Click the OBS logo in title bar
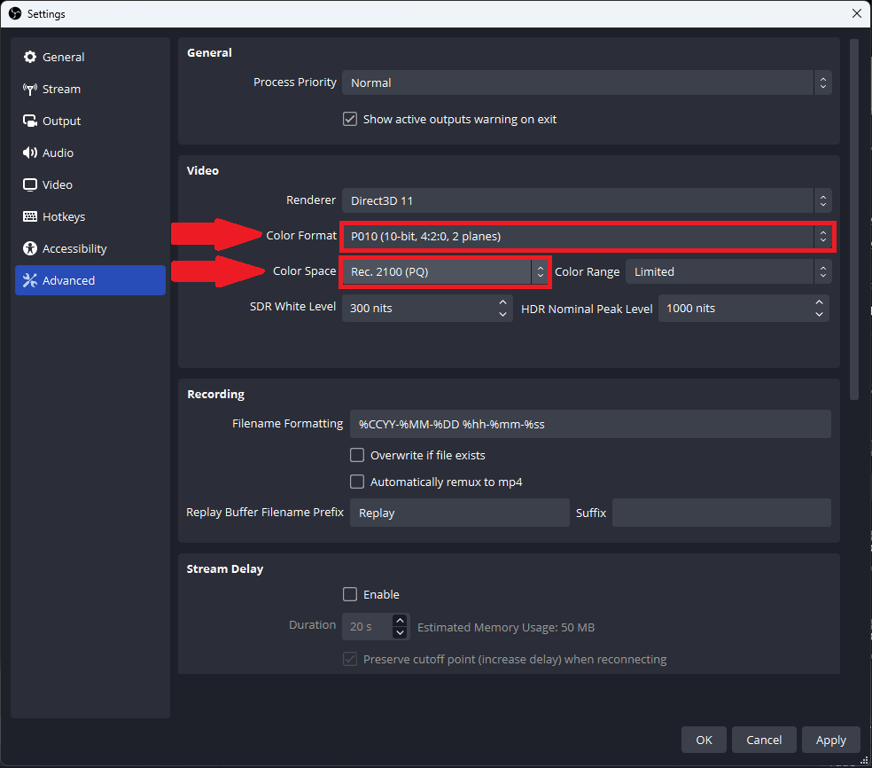872x768 pixels. pos(15,13)
